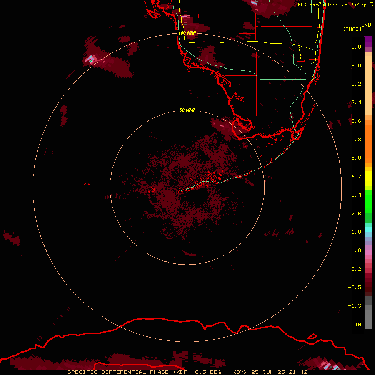Click the 5.0 scale label

pos(356,158)
